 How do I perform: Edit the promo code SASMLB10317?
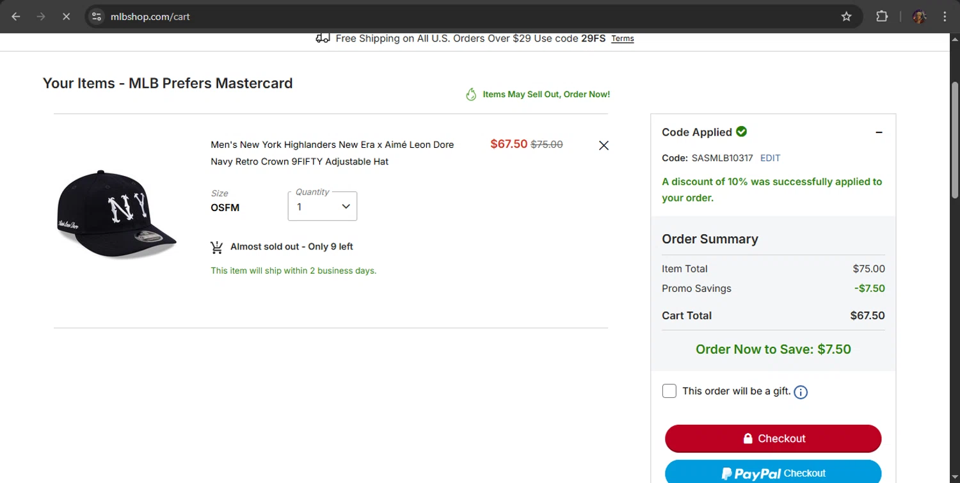point(770,158)
